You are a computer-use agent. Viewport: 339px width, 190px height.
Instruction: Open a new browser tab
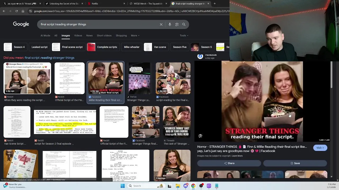coord(215,4)
